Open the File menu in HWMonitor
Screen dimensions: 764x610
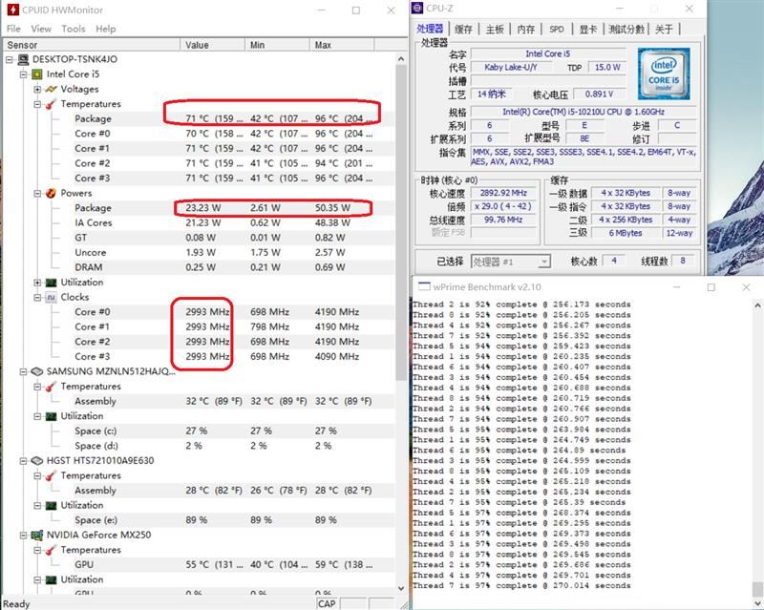(x=13, y=29)
